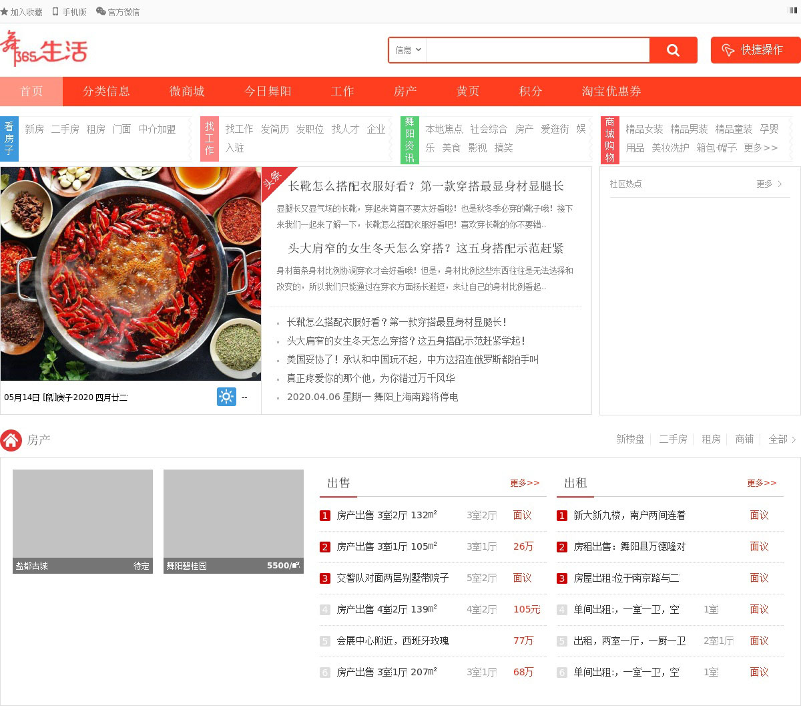The image size is (801, 710).
Task: Open the rental 房屋出租:位于南京路与二
Action: pyautogui.click(x=626, y=578)
